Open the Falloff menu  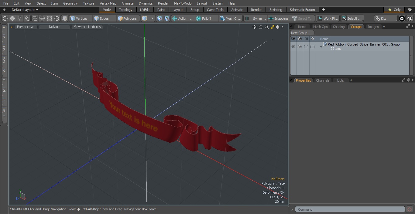pos(207,19)
